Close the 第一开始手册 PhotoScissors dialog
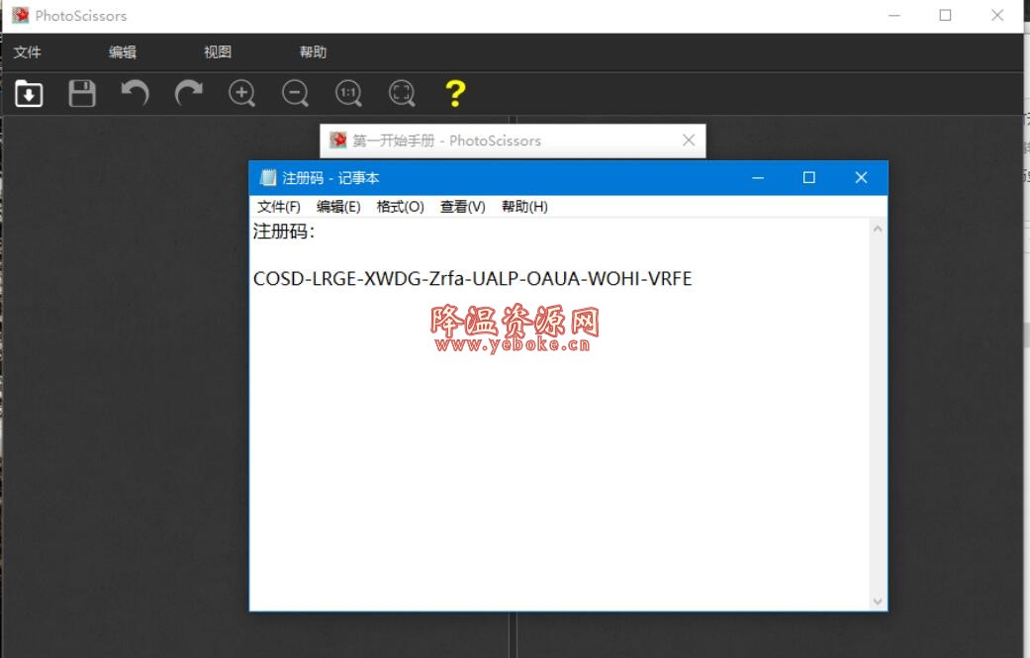The height and width of the screenshot is (658, 1030). [x=689, y=140]
